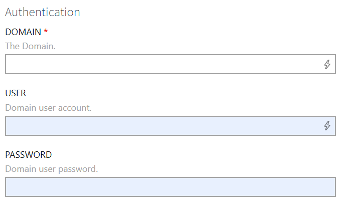The width and height of the screenshot is (340, 203).
Task: Open dynamic content for the Domain input
Action: tap(327, 65)
